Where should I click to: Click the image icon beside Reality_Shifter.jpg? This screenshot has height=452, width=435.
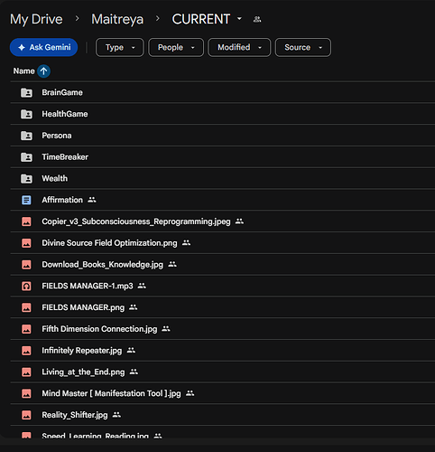(26, 415)
